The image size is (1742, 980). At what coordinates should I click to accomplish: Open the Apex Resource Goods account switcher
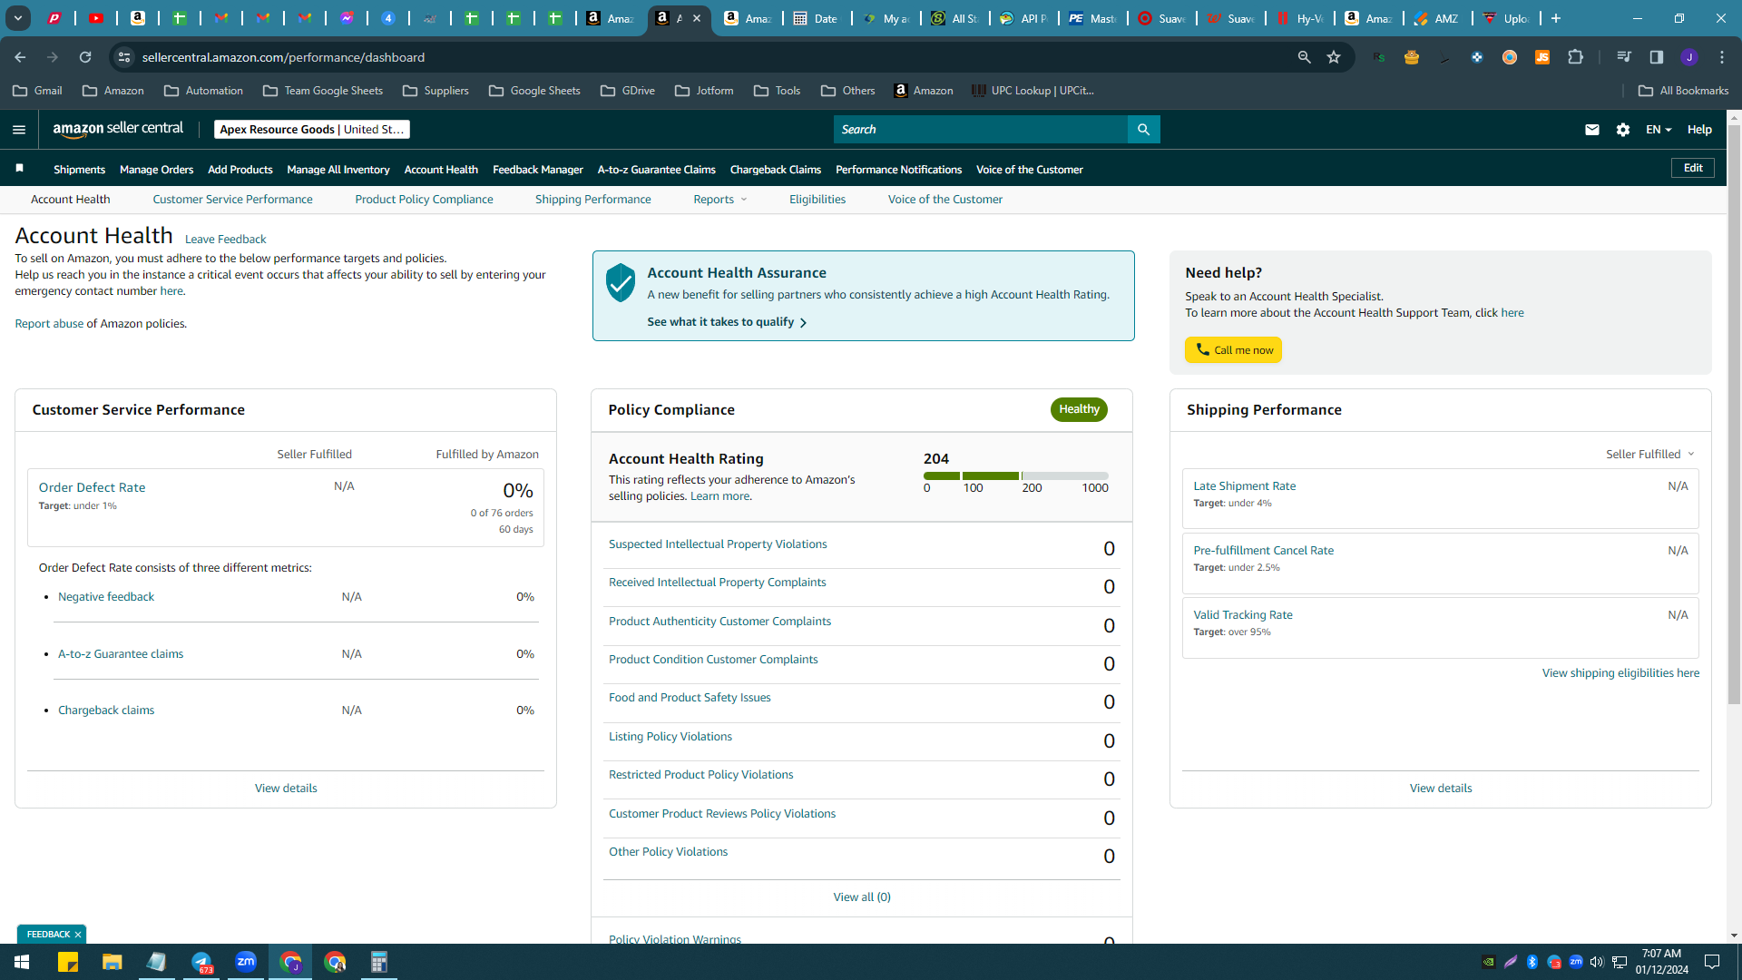pos(312,130)
